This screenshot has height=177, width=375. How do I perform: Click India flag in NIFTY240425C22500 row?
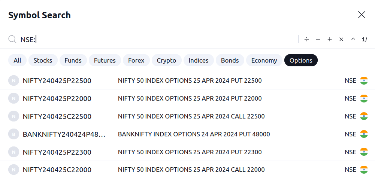[x=364, y=116]
